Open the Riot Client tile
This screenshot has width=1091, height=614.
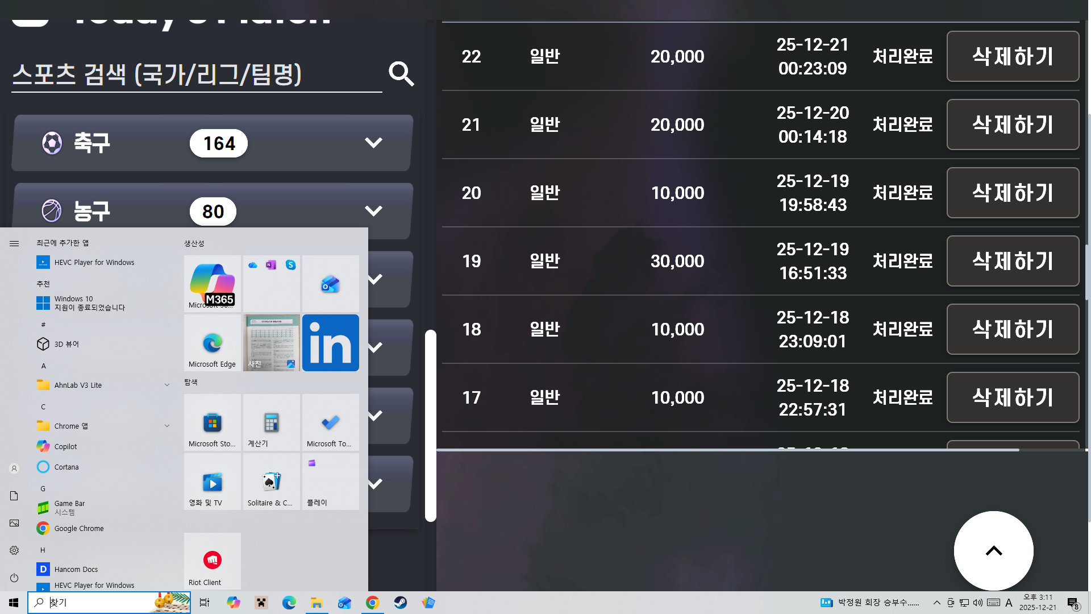coord(213,561)
